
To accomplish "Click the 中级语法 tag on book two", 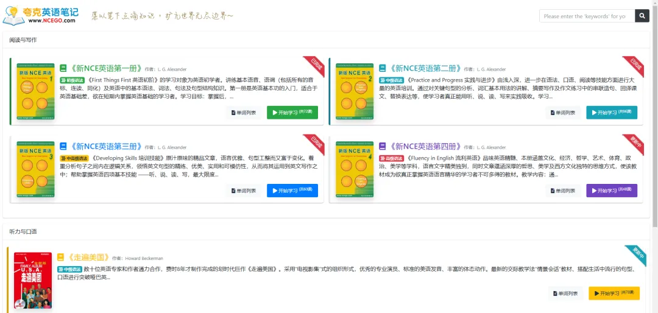I will [392, 80].
